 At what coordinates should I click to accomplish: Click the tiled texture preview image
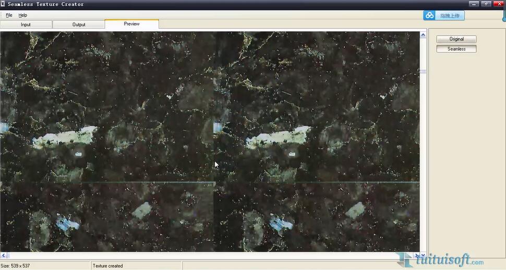[209, 141]
